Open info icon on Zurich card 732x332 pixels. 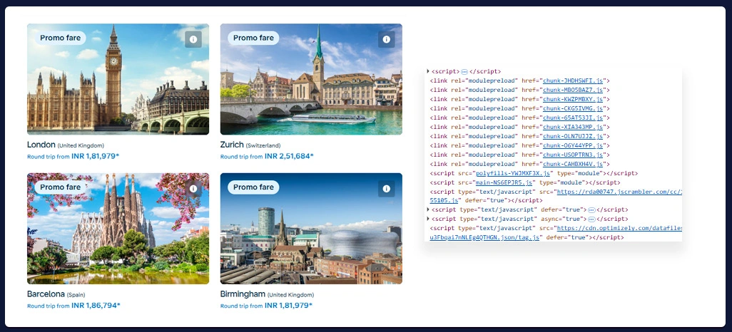click(387, 40)
